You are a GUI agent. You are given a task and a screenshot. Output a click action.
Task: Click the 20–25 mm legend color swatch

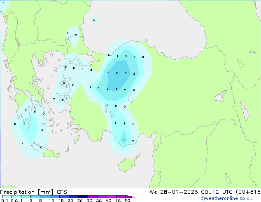pos(74,197)
